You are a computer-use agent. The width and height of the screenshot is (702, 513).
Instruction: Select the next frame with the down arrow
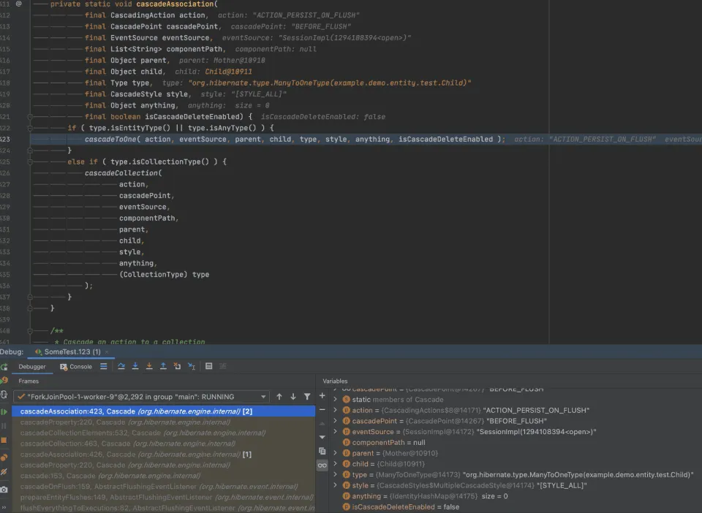(293, 397)
